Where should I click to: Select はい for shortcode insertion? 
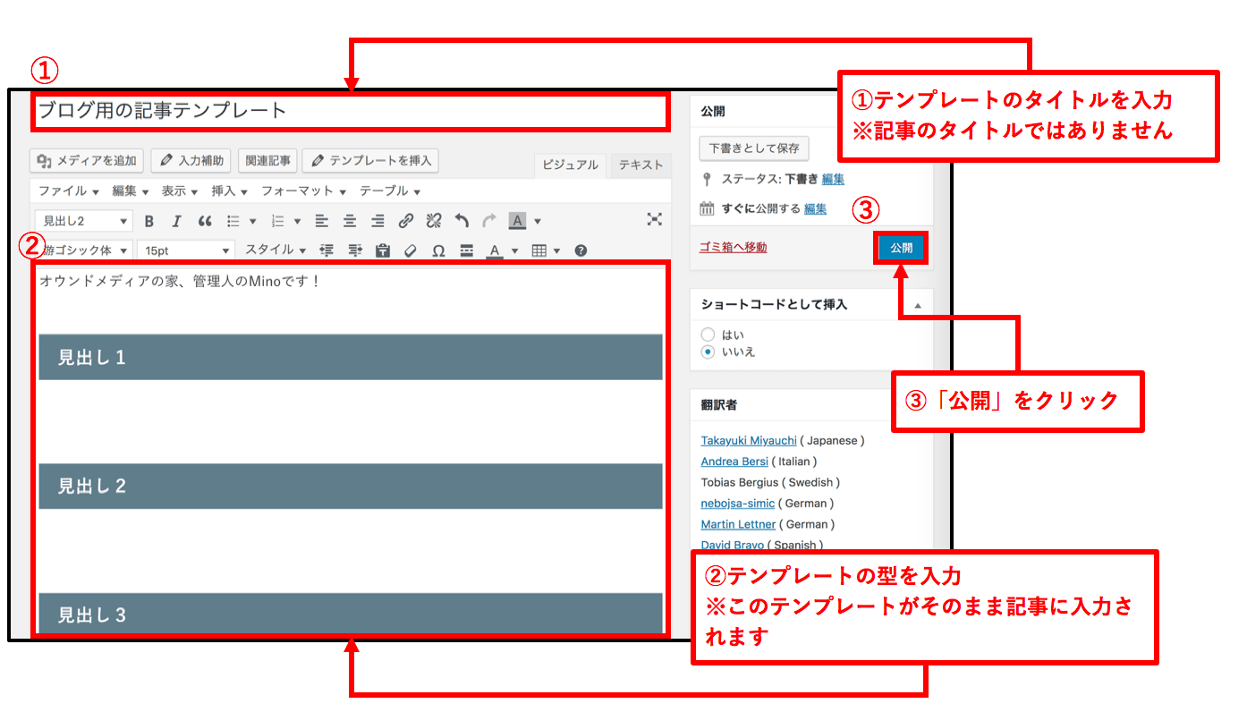point(708,335)
